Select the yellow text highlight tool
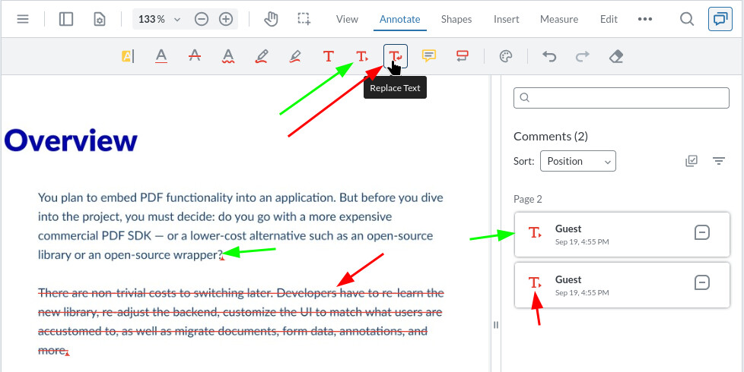The image size is (744, 372). pos(127,56)
